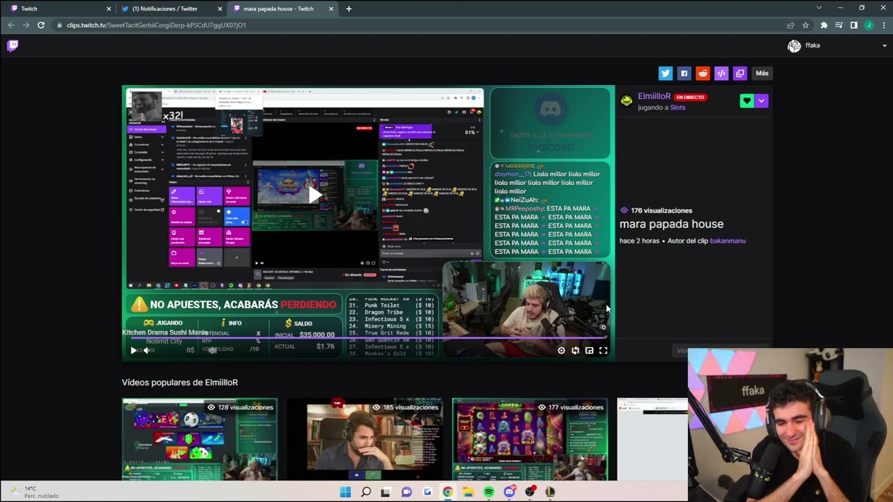Open a new browser tab

[349, 8]
